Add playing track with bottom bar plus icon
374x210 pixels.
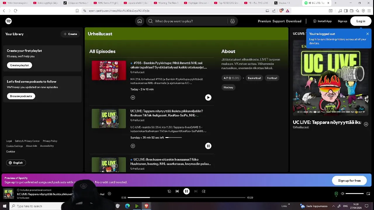point(109,194)
